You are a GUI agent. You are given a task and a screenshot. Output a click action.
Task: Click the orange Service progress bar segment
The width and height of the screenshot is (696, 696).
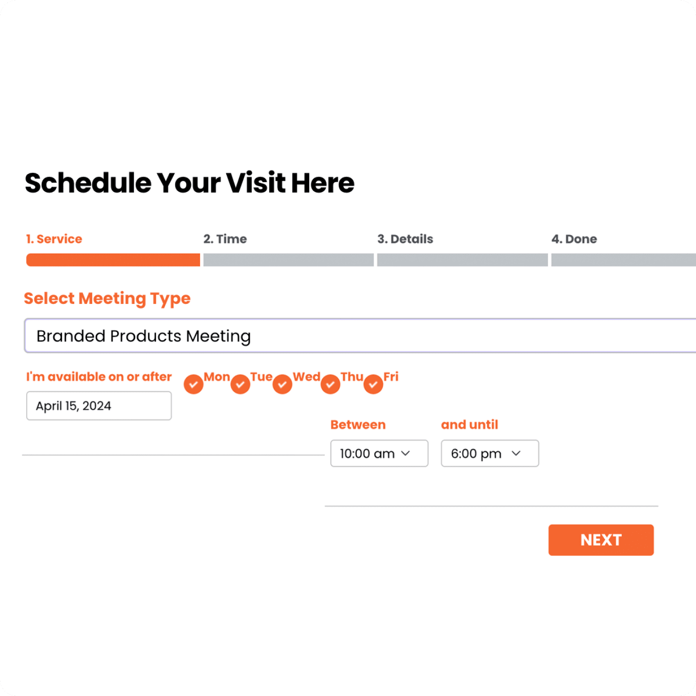(113, 260)
